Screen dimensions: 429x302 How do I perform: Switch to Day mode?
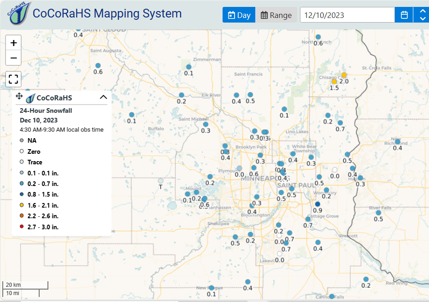coord(239,15)
